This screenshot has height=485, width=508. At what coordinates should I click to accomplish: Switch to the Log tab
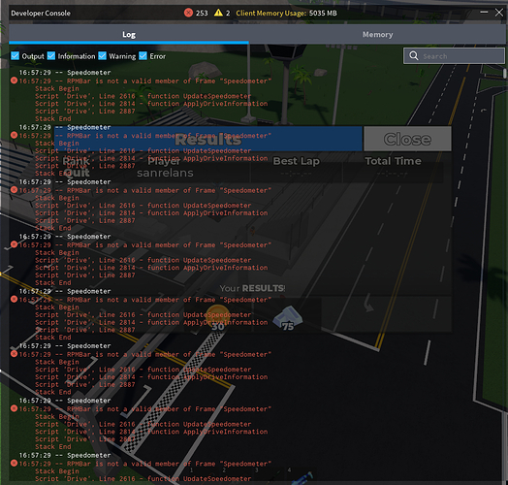click(129, 34)
